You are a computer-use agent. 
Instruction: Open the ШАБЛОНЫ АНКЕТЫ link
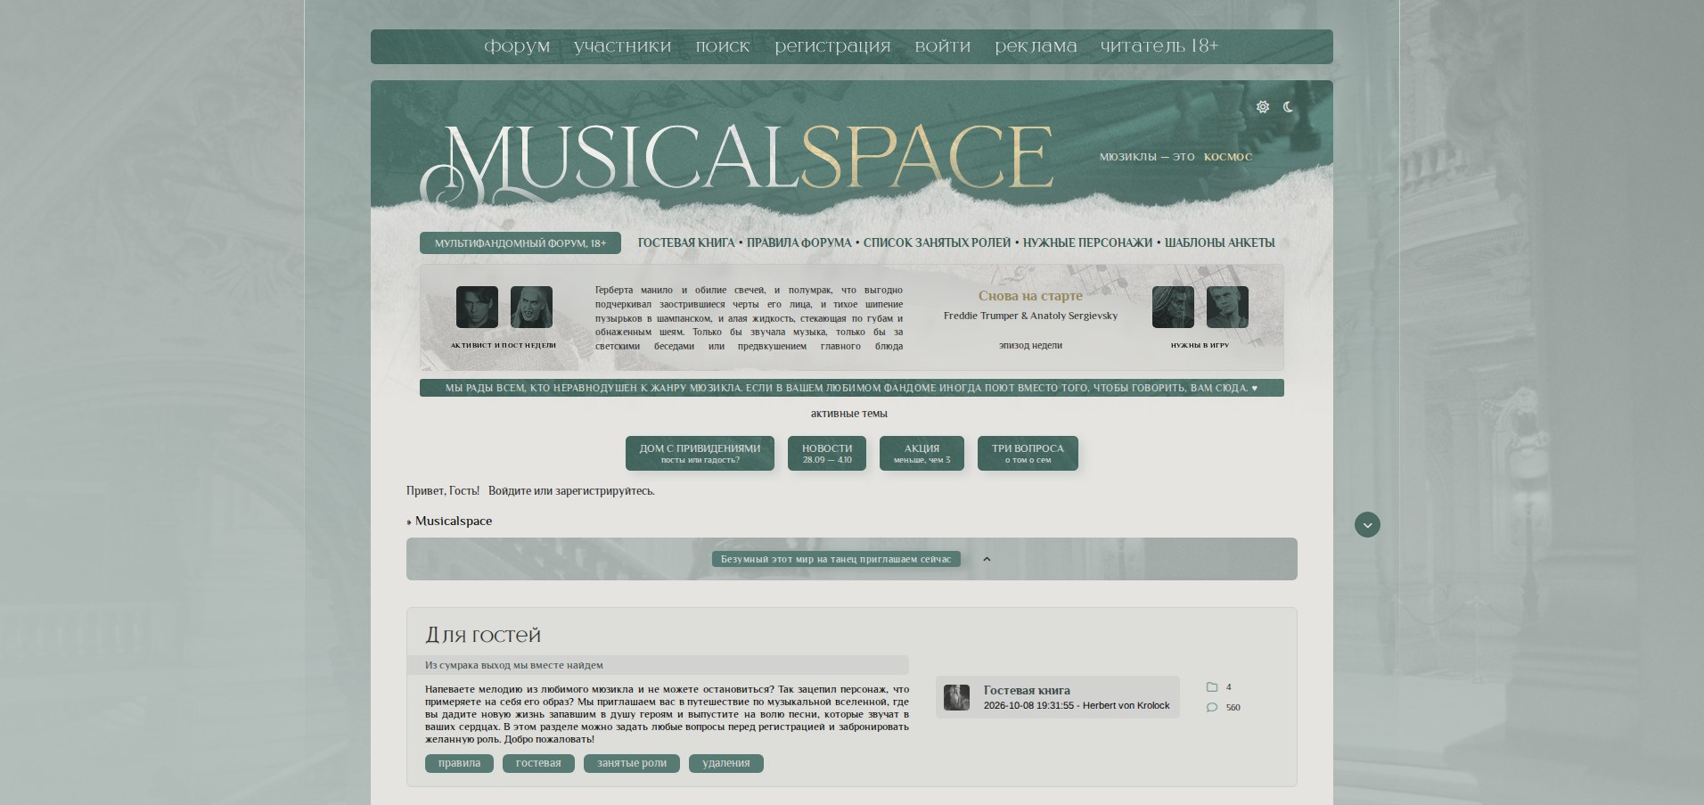click(x=1219, y=242)
